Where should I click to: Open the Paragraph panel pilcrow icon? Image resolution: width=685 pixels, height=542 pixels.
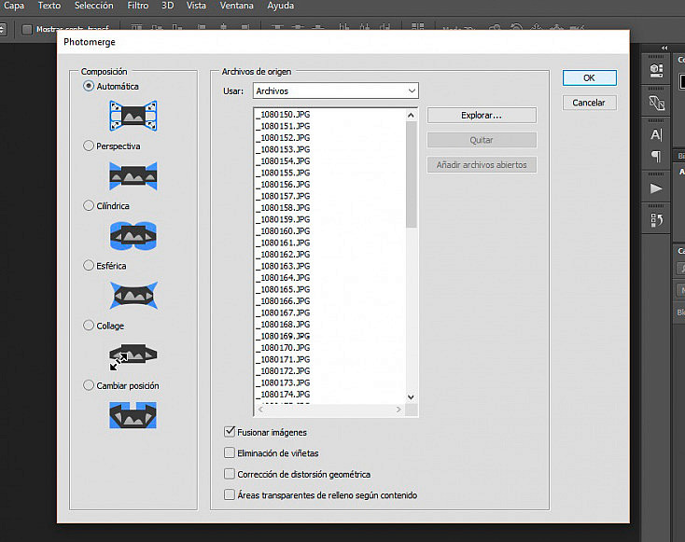coord(656,156)
